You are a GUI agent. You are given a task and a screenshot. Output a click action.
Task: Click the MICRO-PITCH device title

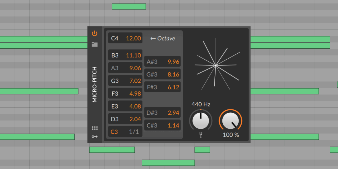pos(95,84)
